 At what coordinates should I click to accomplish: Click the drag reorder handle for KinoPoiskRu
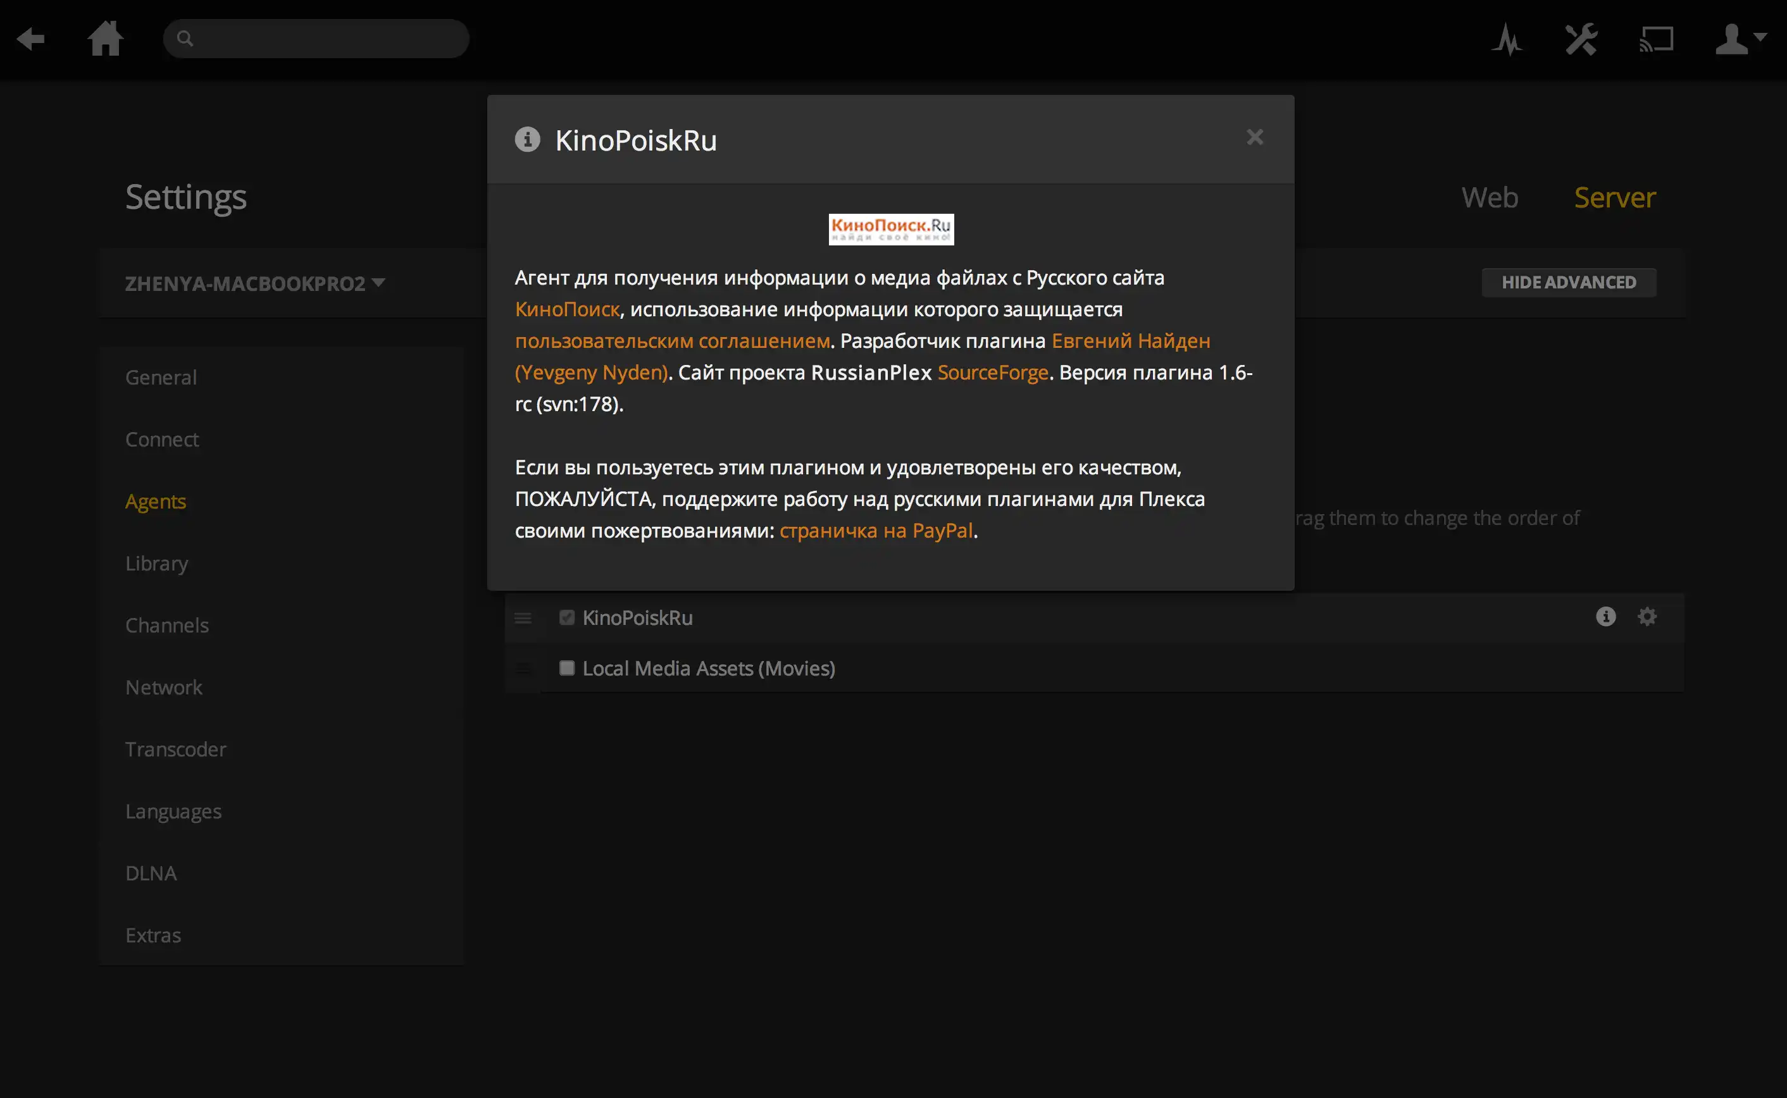[x=523, y=617]
